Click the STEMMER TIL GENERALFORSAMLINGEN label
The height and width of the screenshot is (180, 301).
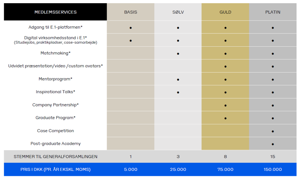point(56,157)
